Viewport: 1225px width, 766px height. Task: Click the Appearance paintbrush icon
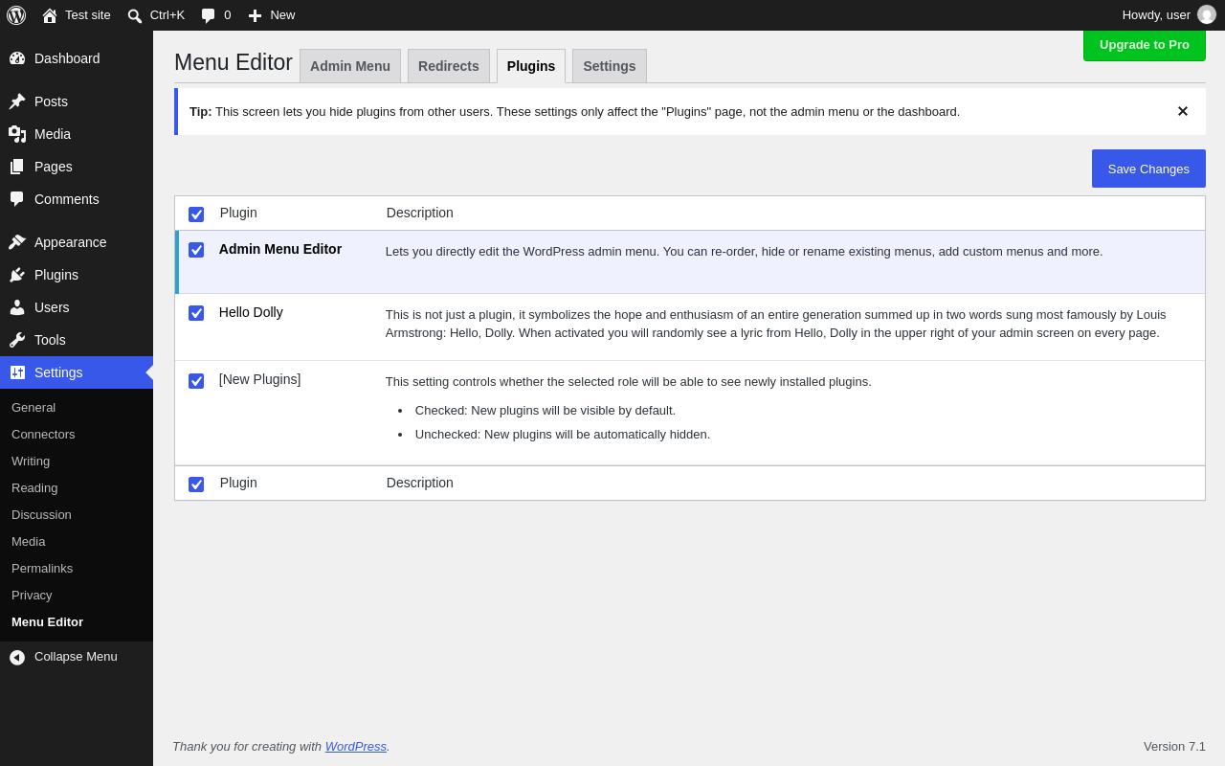point(17,242)
